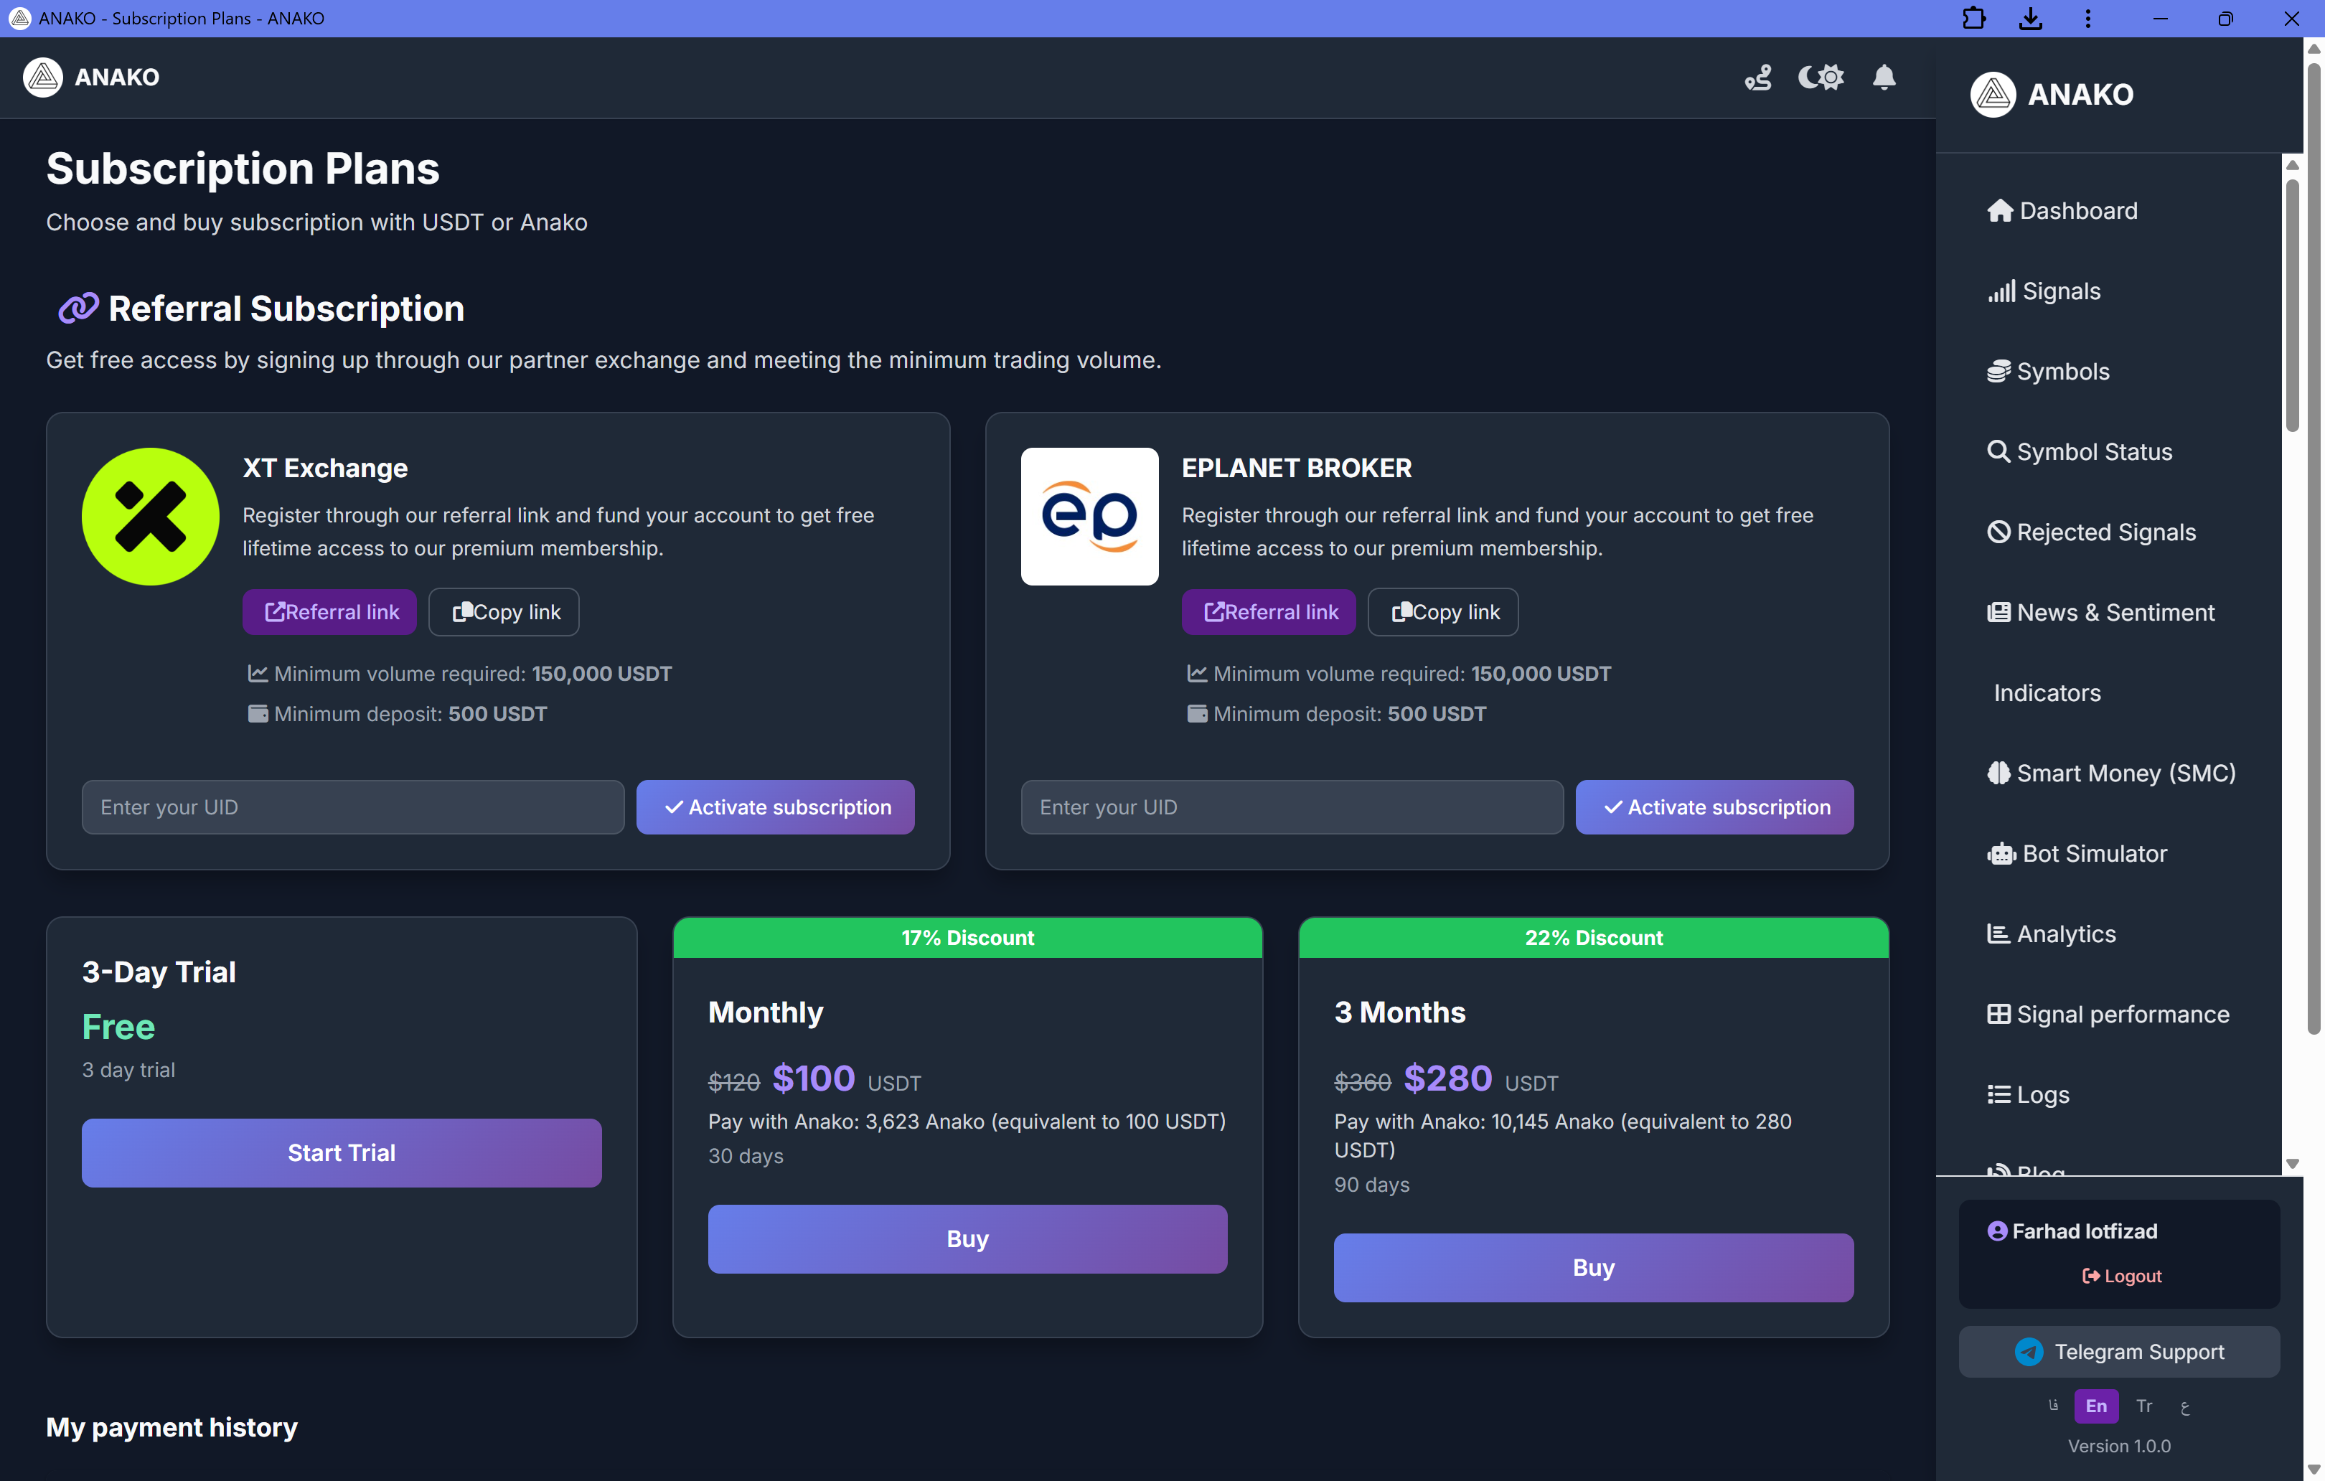The image size is (2325, 1481).
Task: Open Analytics in the sidebar
Action: (x=2051, y=934)
